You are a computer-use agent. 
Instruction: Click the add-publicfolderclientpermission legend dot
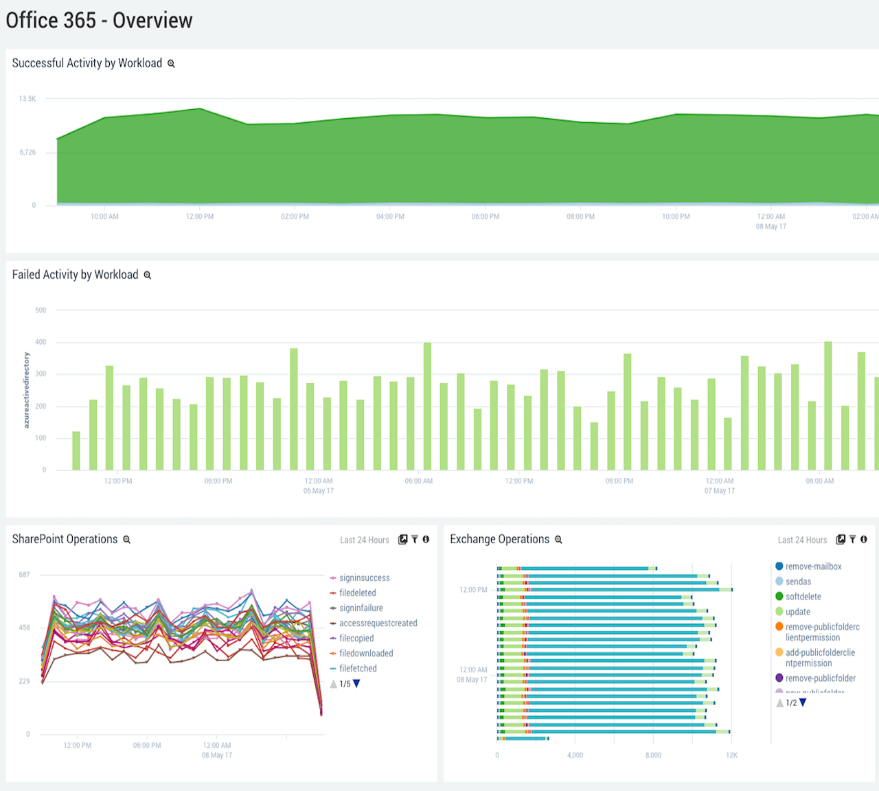[x=779, y=652]
